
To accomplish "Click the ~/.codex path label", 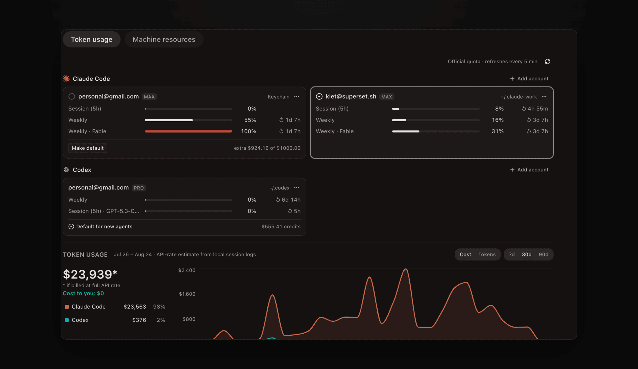I will [279, 188].
